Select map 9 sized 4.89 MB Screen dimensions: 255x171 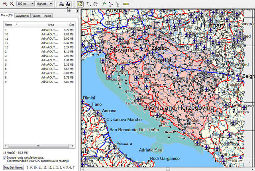click(39, 82)
